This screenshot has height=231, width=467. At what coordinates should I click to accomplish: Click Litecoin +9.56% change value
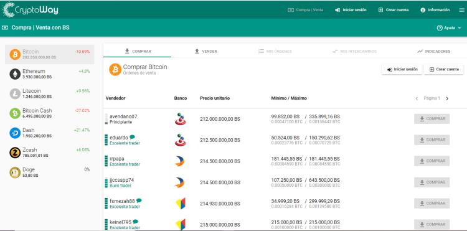click(83, 91)
